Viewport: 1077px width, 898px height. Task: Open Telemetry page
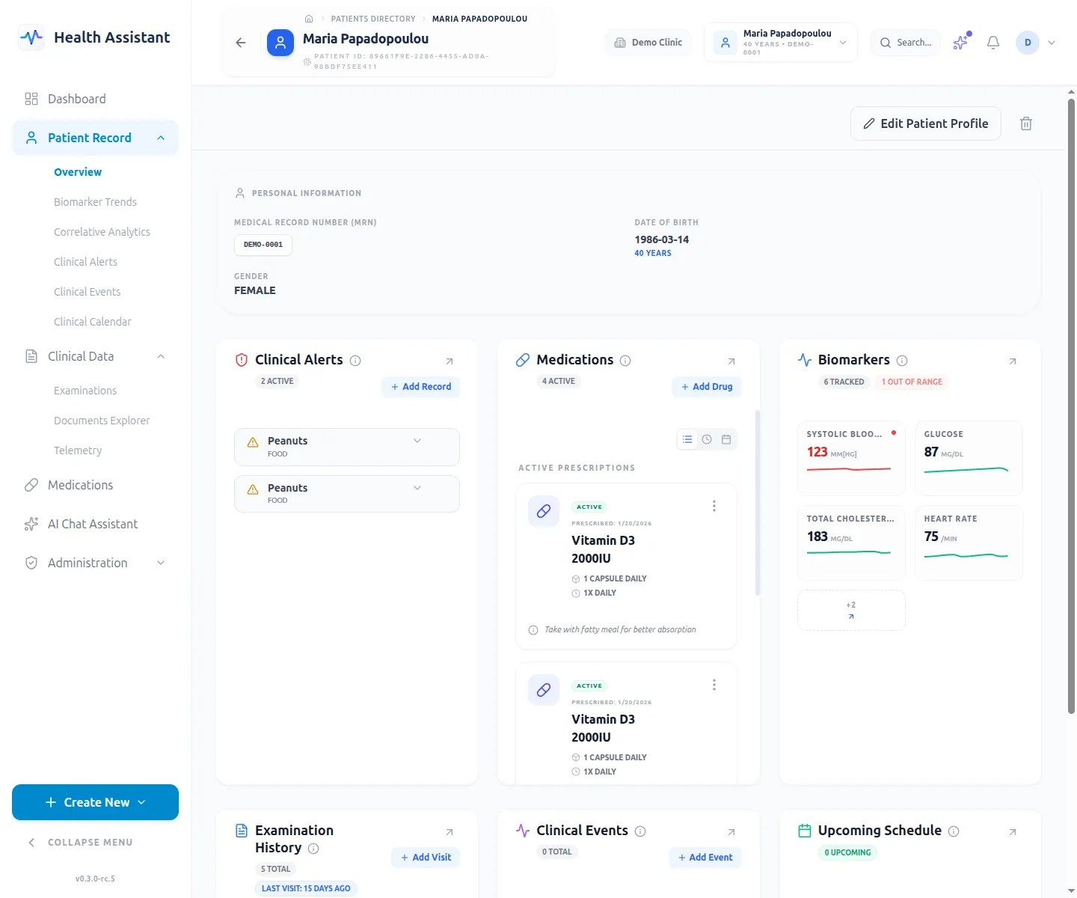(x=78, y=450)
